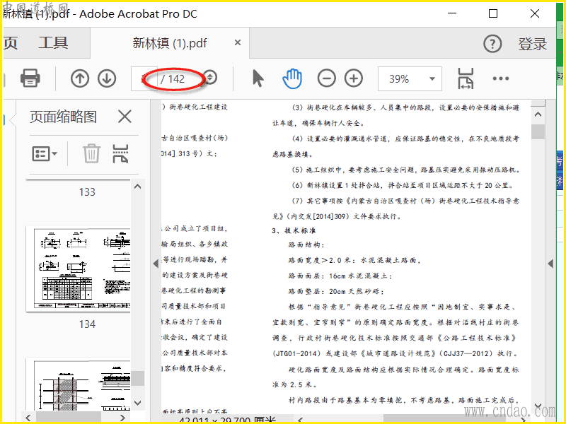Activate the Hand pan tool

292,78
